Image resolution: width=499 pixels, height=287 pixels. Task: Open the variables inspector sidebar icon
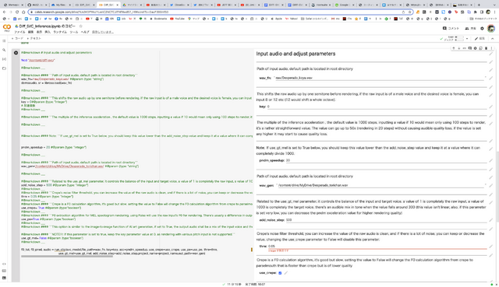[4, 59]
